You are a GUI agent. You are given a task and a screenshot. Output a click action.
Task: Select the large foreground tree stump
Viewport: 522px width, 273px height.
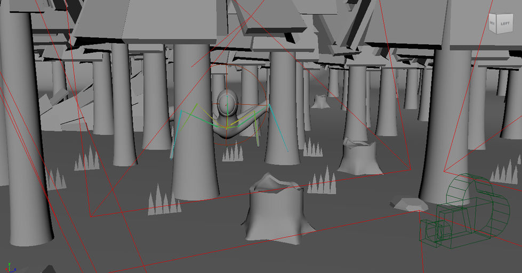[278, 210]
